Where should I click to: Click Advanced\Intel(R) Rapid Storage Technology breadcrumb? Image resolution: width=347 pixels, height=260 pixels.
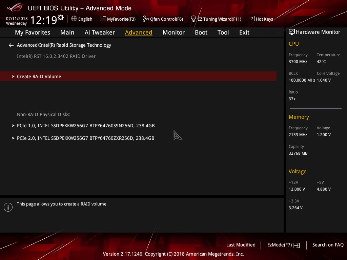[x=64, y=45]
